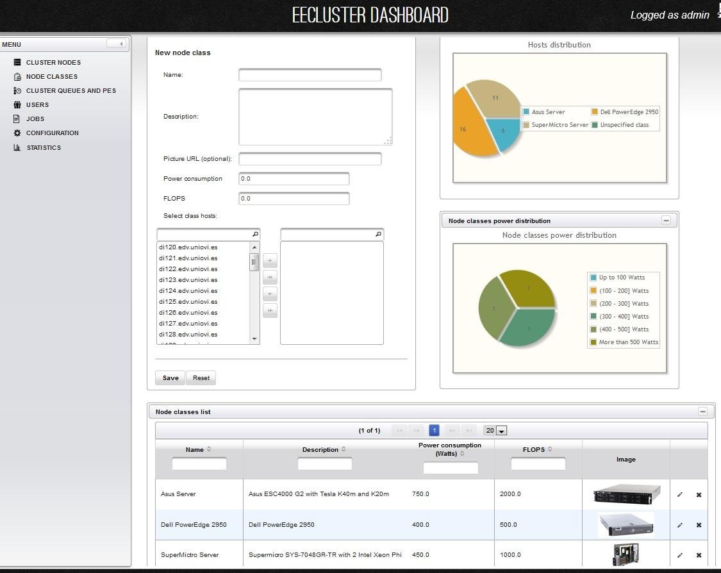Image resolution: width=721 pixels, height=573 pixels.
Task: Click the 'Up to 100 Watts' legend color swatch
Action: (x=594, y=278)
